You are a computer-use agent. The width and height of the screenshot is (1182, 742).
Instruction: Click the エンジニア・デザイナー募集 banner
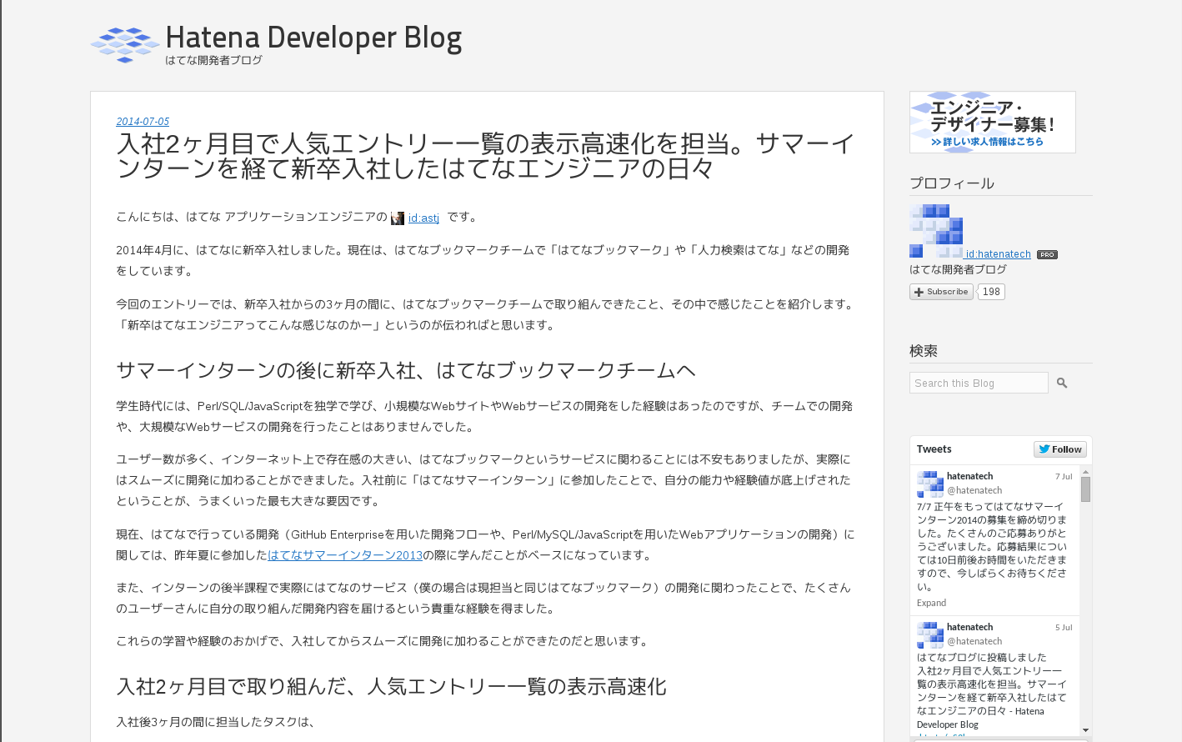click(992, 123)
